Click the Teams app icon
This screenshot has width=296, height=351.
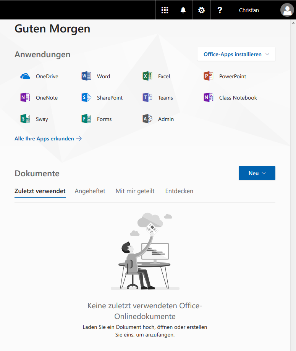pyautogui.click(x=147, y=97)
